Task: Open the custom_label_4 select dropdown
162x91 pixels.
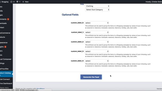Action: pos(97,61)
